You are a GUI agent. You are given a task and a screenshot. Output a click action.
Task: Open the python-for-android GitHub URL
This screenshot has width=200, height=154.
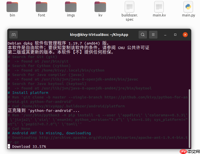146,97
